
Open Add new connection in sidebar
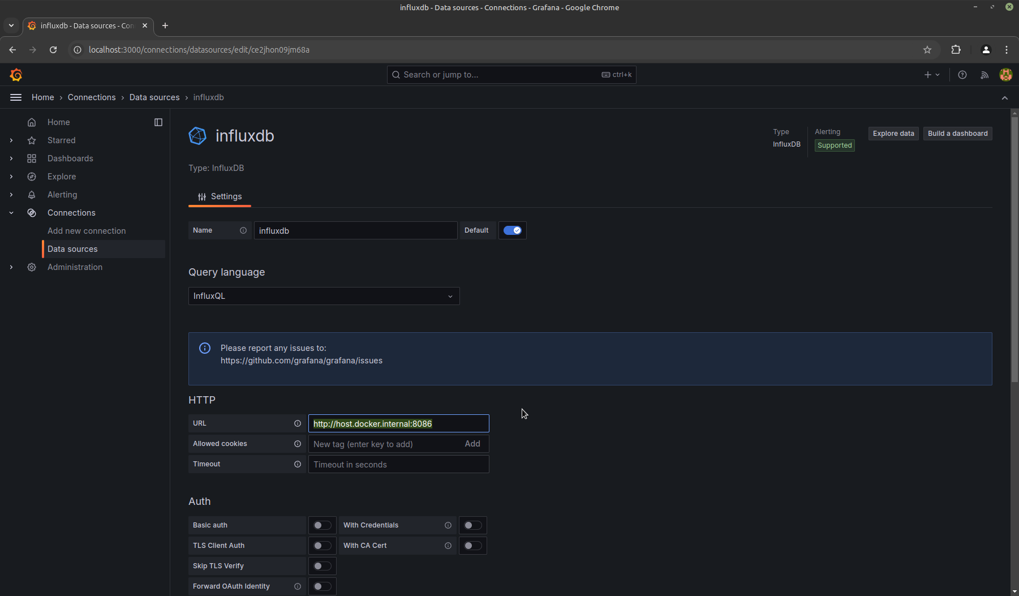tap(87, 231)
